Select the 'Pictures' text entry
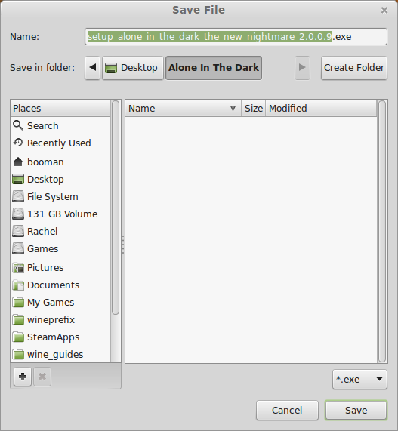The height and width of the screenshot is (431, 398). click(x=45, y=267)
